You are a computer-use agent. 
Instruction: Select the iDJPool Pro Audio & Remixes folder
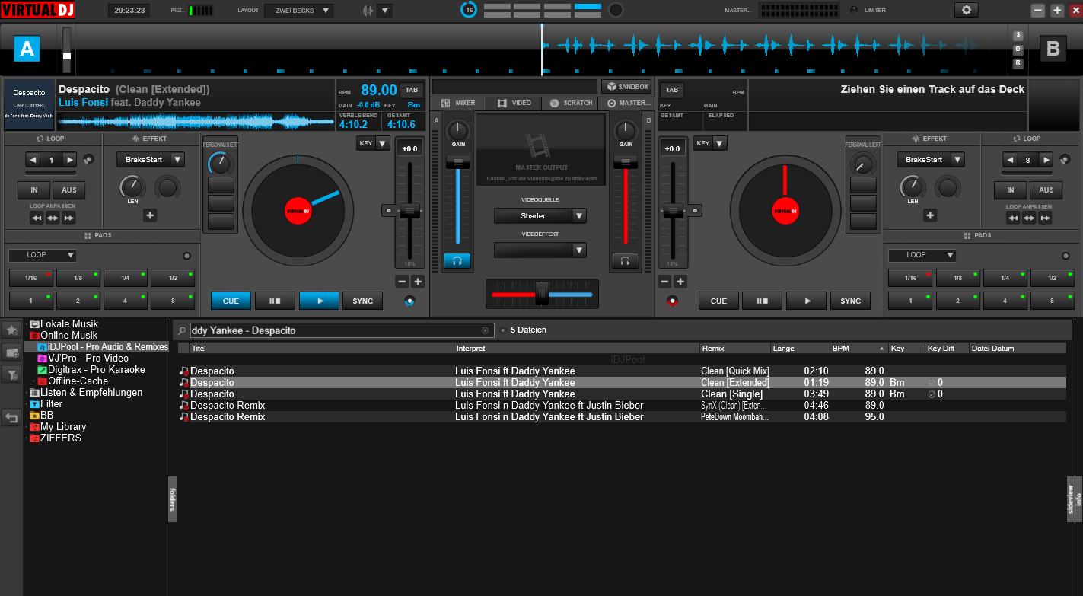103,346
